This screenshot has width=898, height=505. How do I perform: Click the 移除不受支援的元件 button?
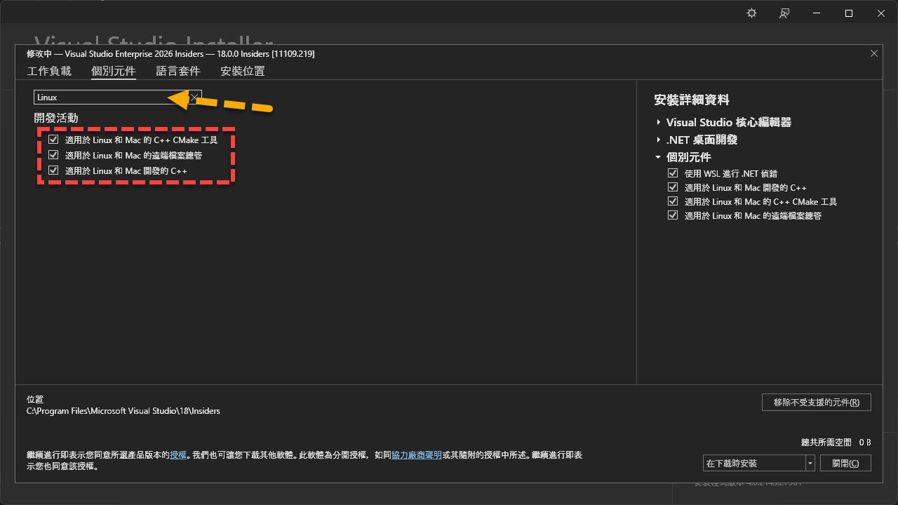816,403
